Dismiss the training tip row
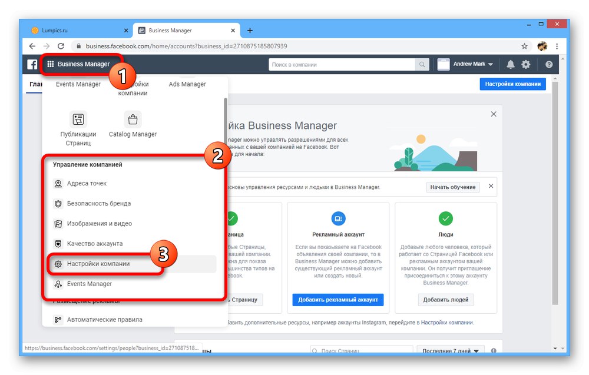The image size is (589, 375). (x=491, y=186)
